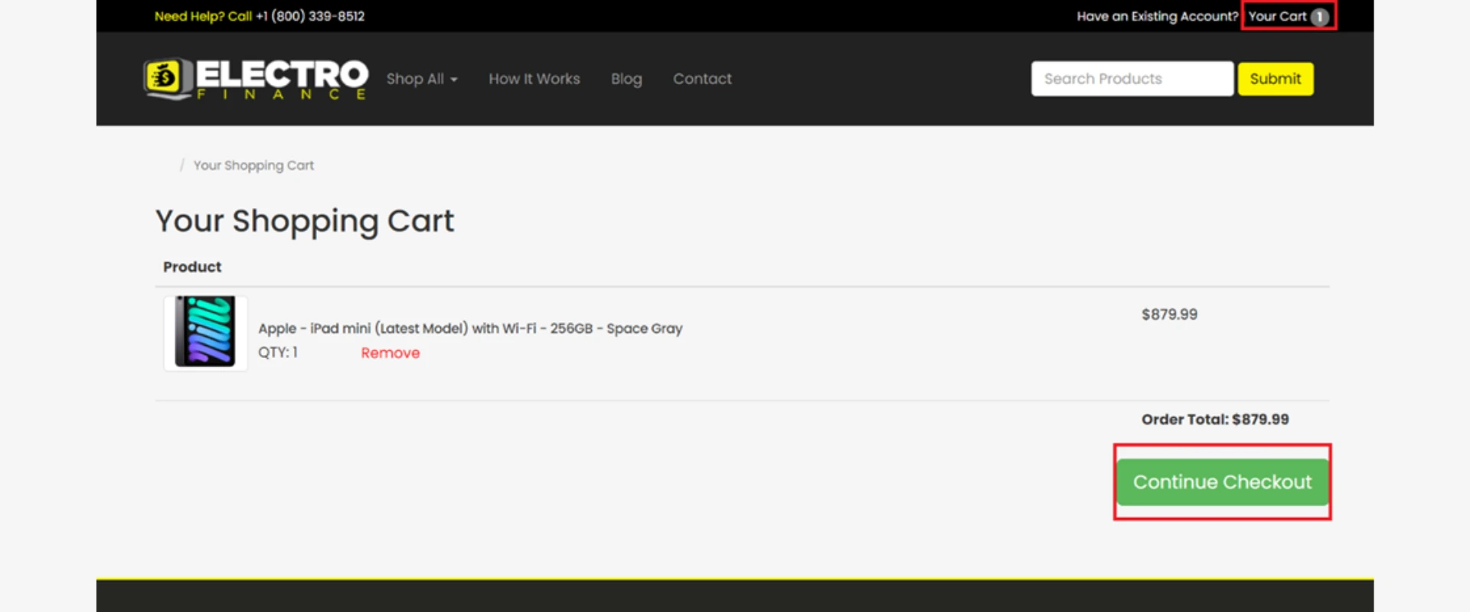Remove the iPad mini from cart
This screenshot has width=1470, height=612.
(x=390, y=353)
